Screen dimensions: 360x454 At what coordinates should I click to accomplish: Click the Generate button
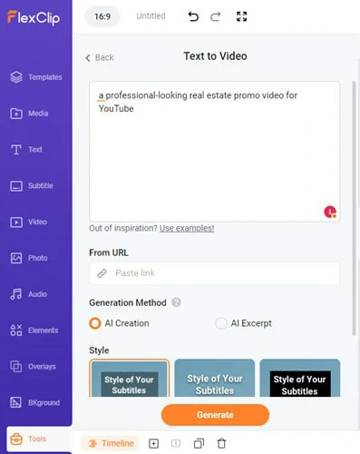215,415
